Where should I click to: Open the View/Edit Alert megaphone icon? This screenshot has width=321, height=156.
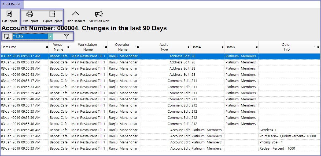tap(99, 14)
